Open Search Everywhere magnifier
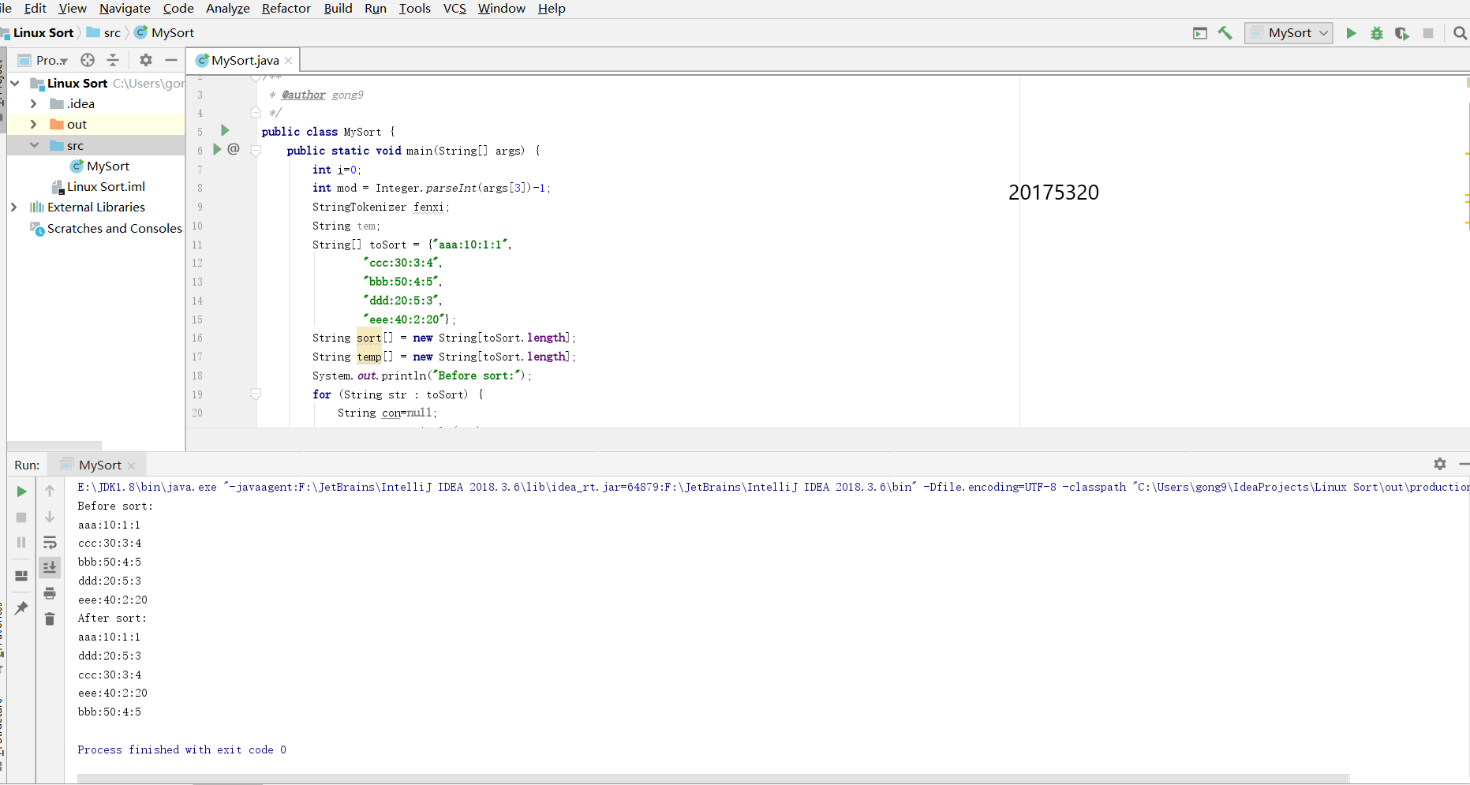1470x785 pixels. (1461, 33)
